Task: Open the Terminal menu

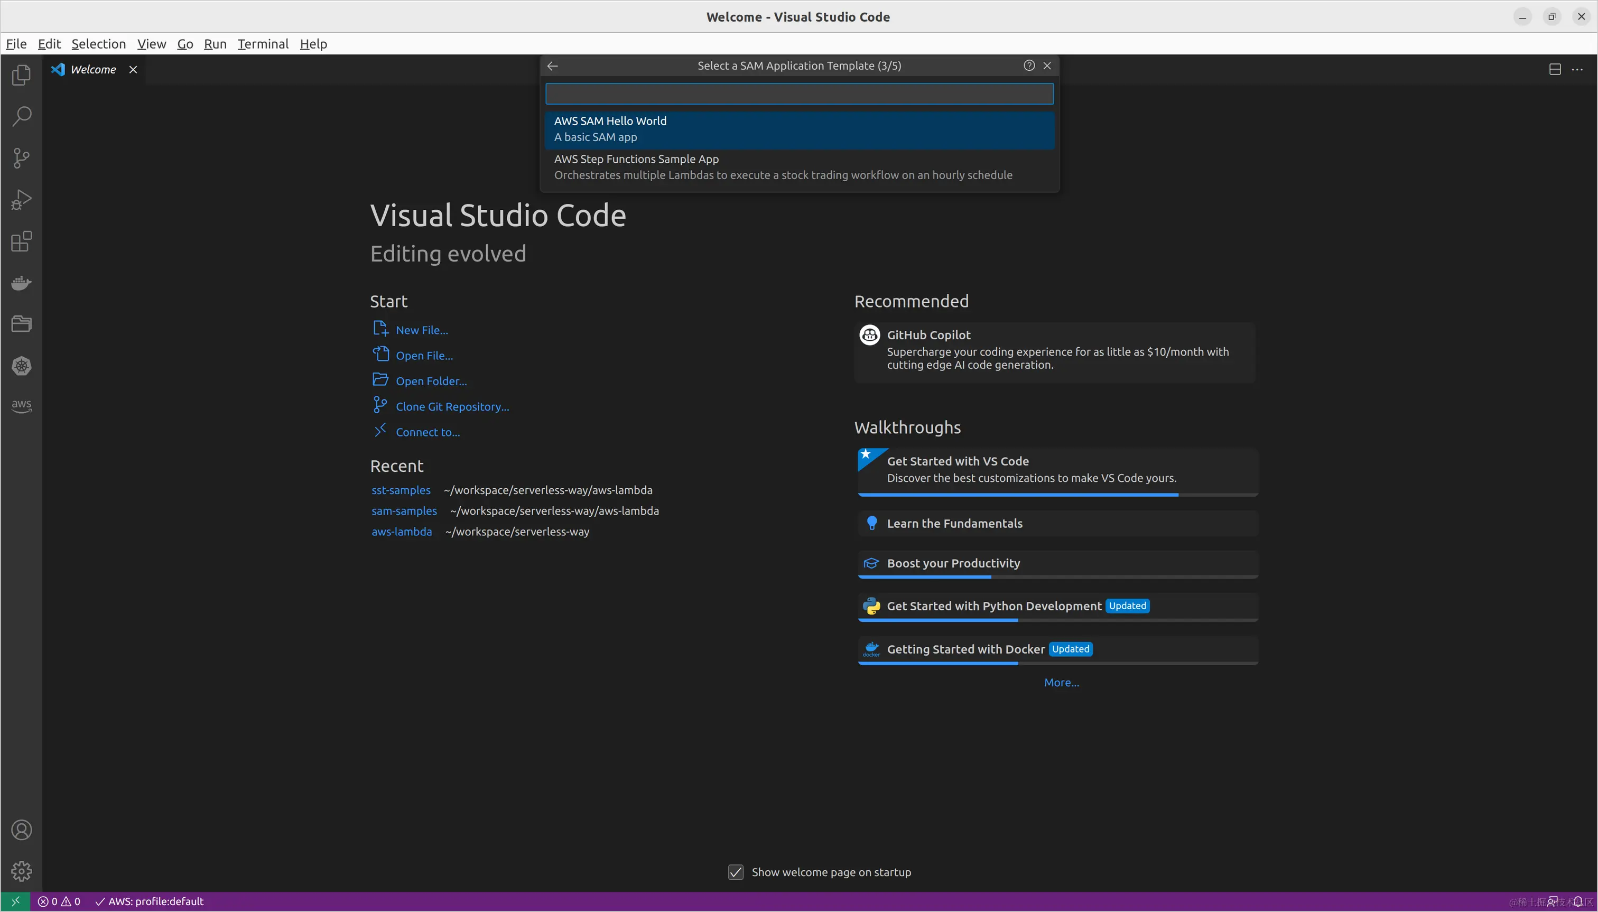Action: tap(263, 44)
